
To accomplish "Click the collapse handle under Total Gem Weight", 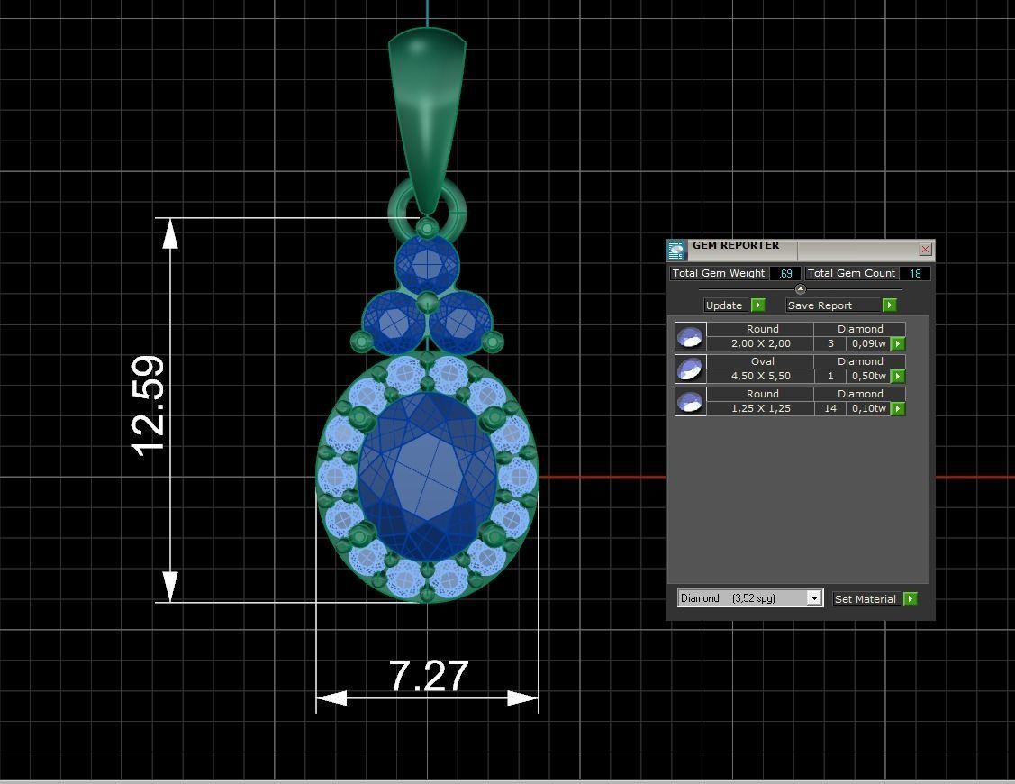I will tap(800, 289).
